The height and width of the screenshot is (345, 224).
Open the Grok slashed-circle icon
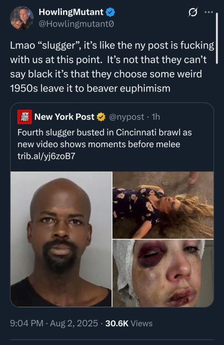[193, 12]
